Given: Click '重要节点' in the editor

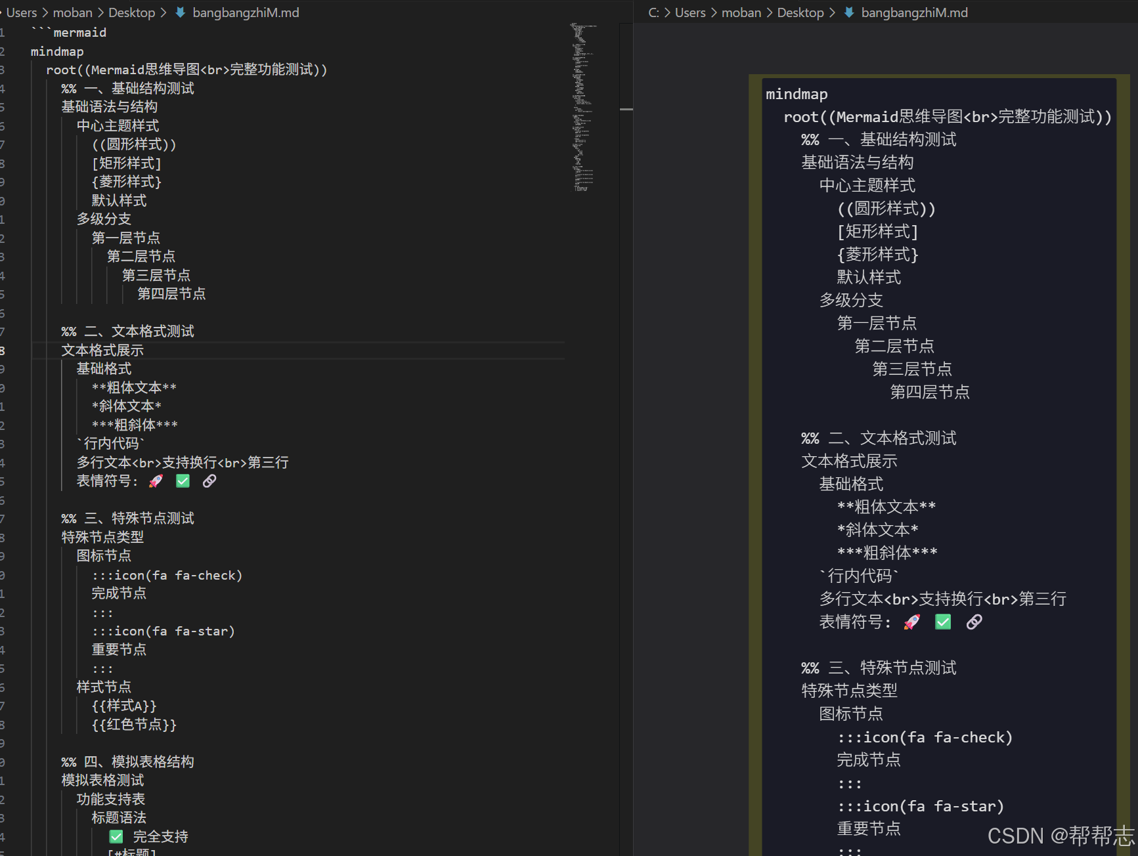Looking at the screenshot, I should pos(119,649).
